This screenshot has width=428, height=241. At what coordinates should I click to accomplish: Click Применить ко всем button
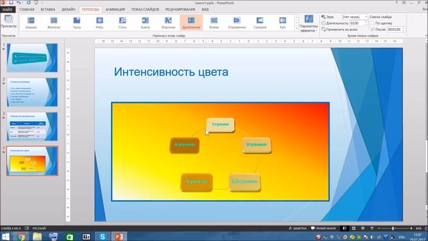339,29
